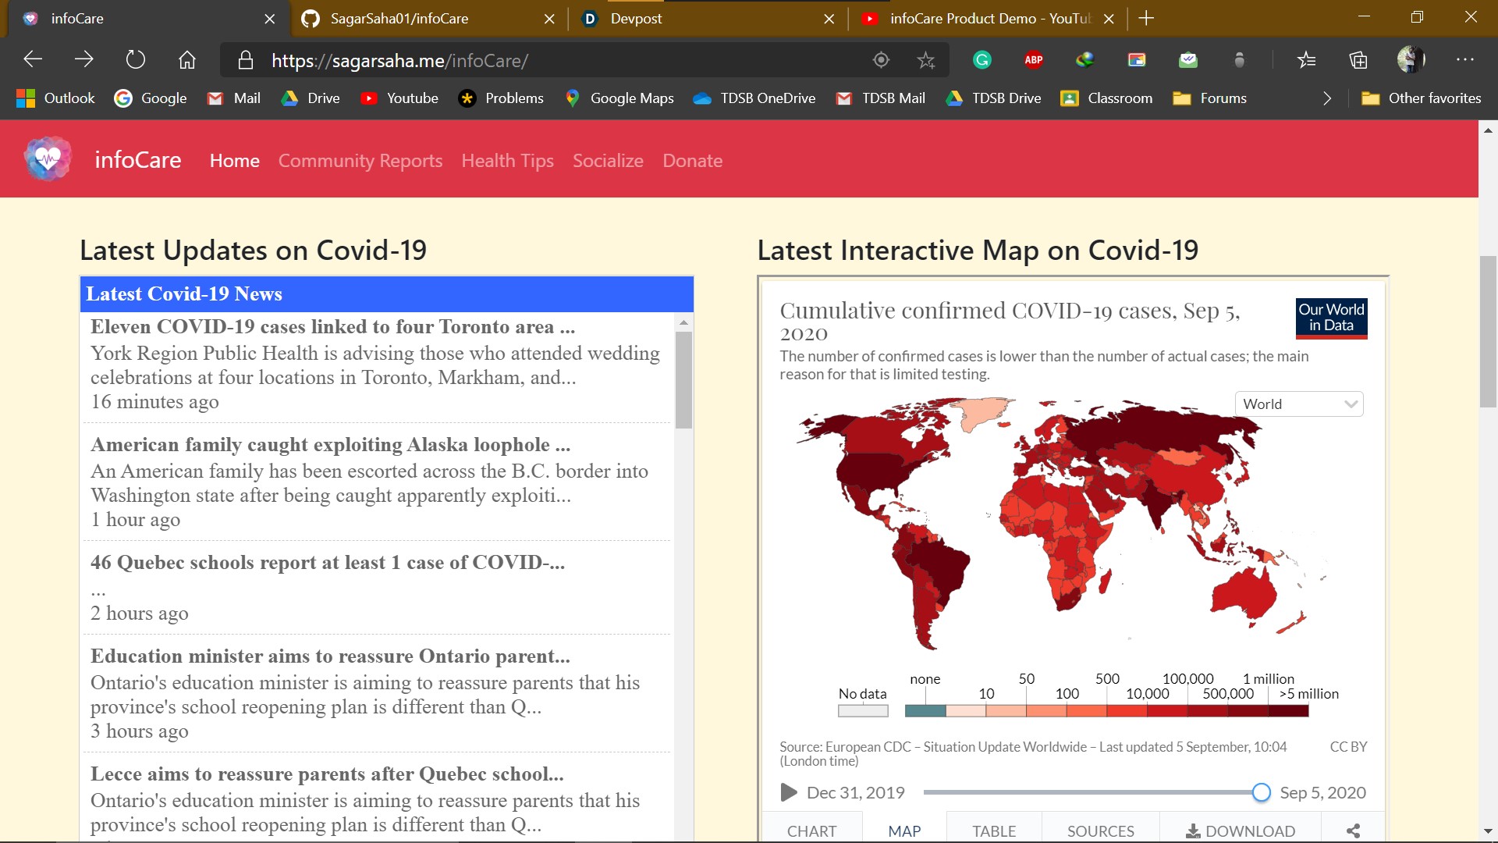Open browser settings and more menu
1498x843 pixels.
pos(1464,60)
